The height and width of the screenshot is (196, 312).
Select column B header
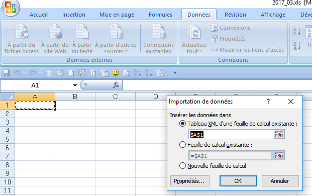(x=75, y=96)
